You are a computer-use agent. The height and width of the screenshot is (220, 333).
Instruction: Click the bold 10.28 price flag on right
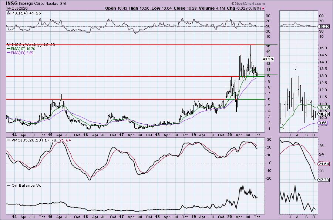[x=324, y=114]
